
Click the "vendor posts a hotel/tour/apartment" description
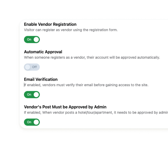(96, 112)
